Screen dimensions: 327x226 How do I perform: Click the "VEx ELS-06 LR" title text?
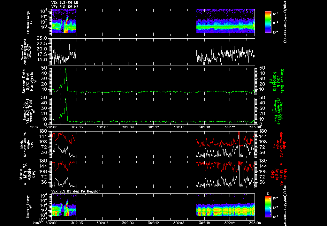point(65,3)
